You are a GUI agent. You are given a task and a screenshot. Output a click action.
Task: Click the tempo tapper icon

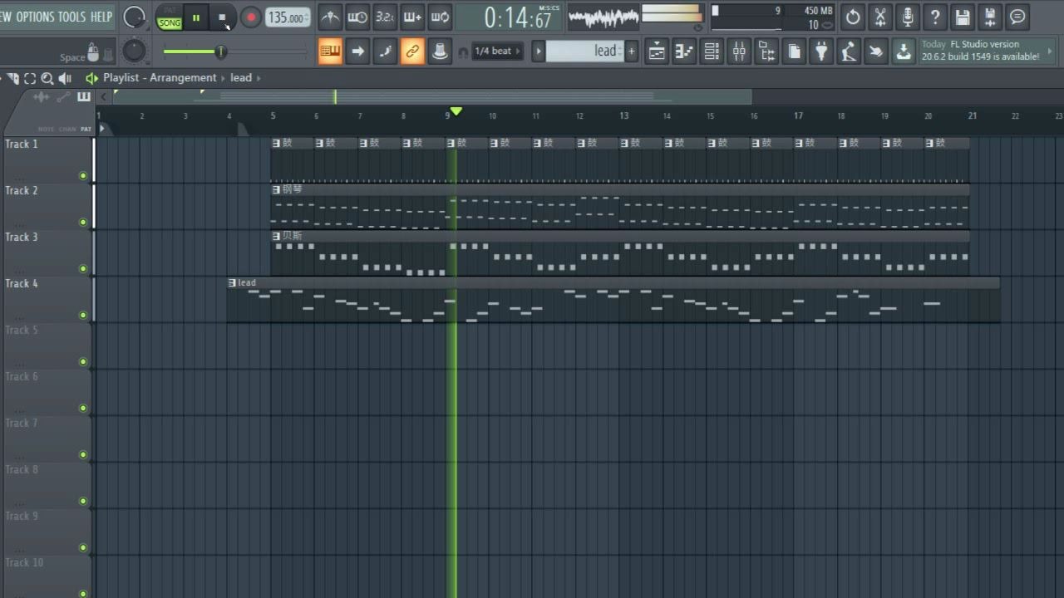pyautogui.click(x=849, y=51)
